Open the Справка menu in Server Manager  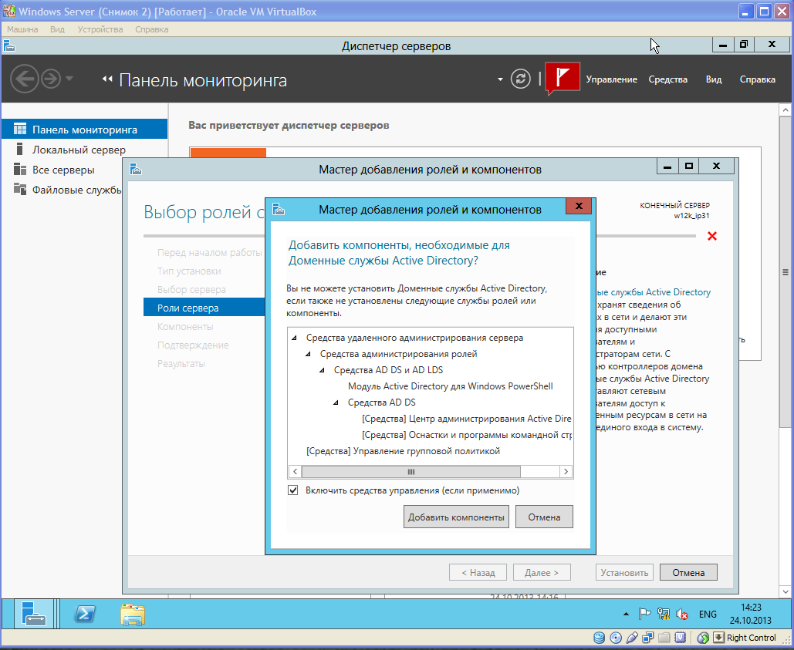click(x=757, y=79)
